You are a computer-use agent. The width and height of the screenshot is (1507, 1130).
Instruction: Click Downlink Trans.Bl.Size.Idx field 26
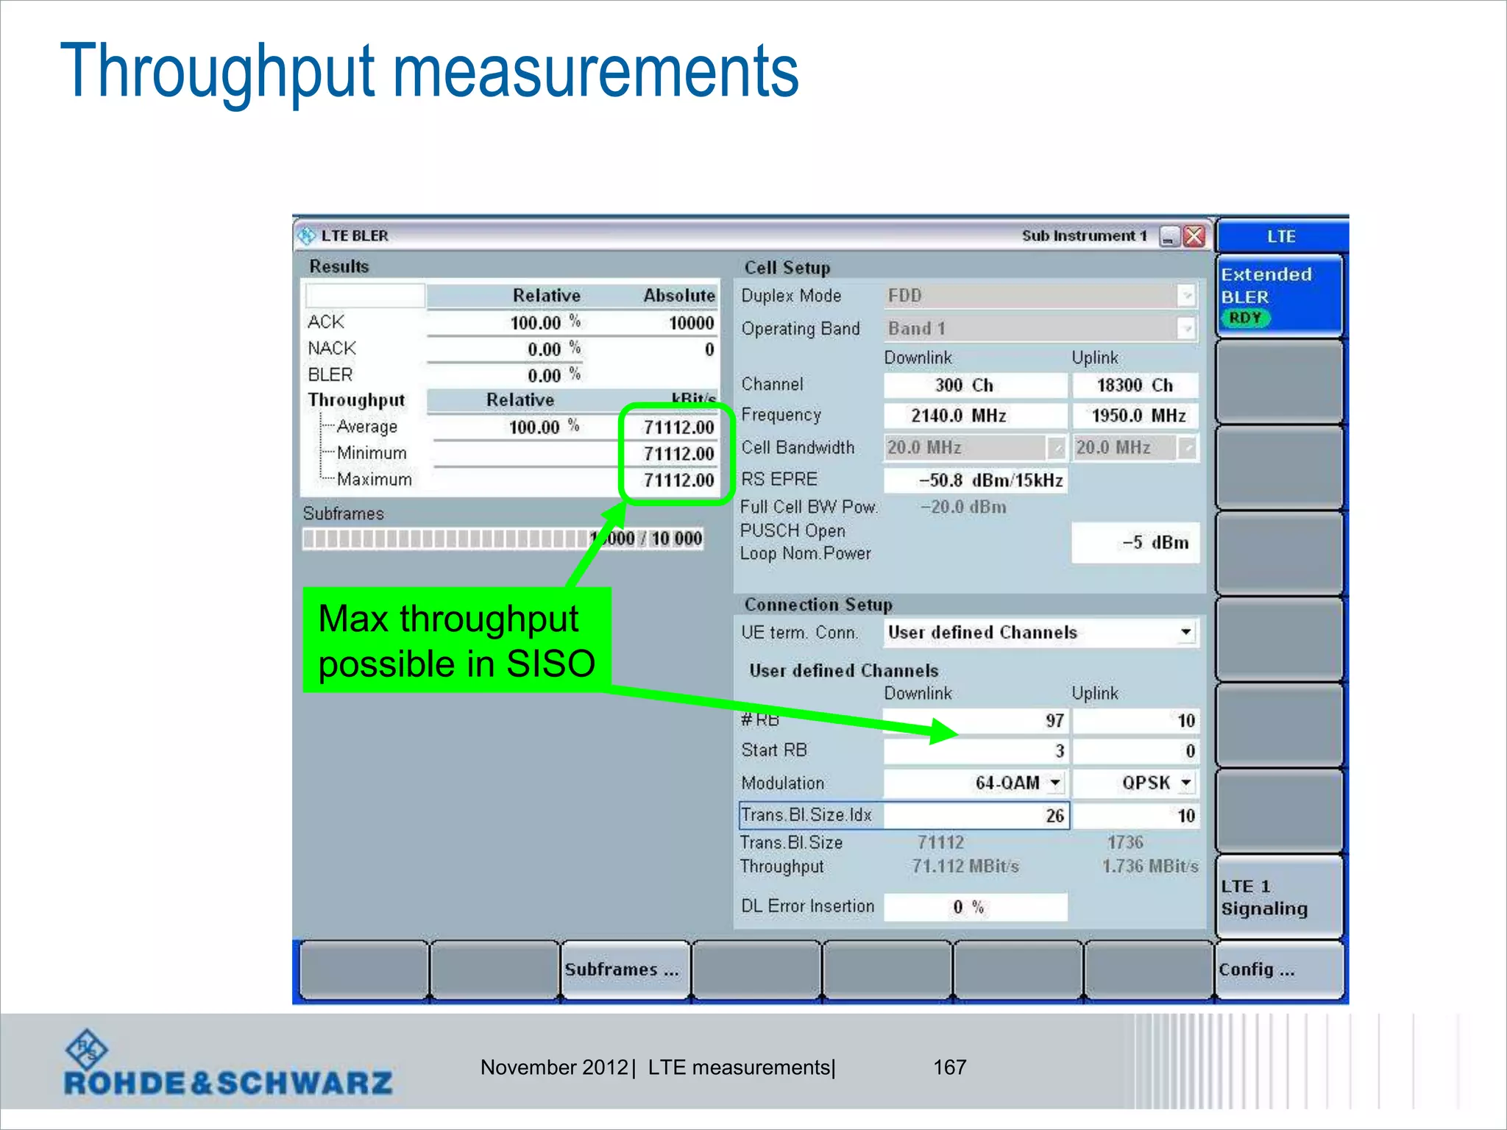[975, 815]
